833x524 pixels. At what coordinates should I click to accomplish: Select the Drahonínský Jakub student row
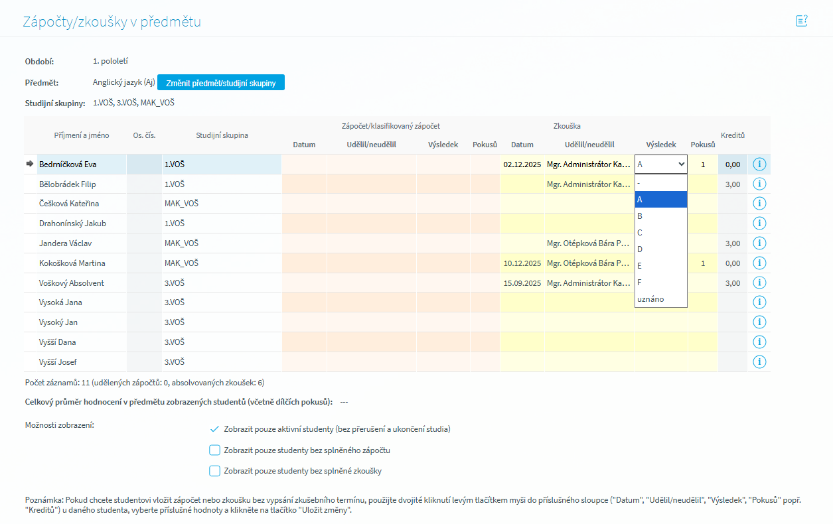click(73, 224)
